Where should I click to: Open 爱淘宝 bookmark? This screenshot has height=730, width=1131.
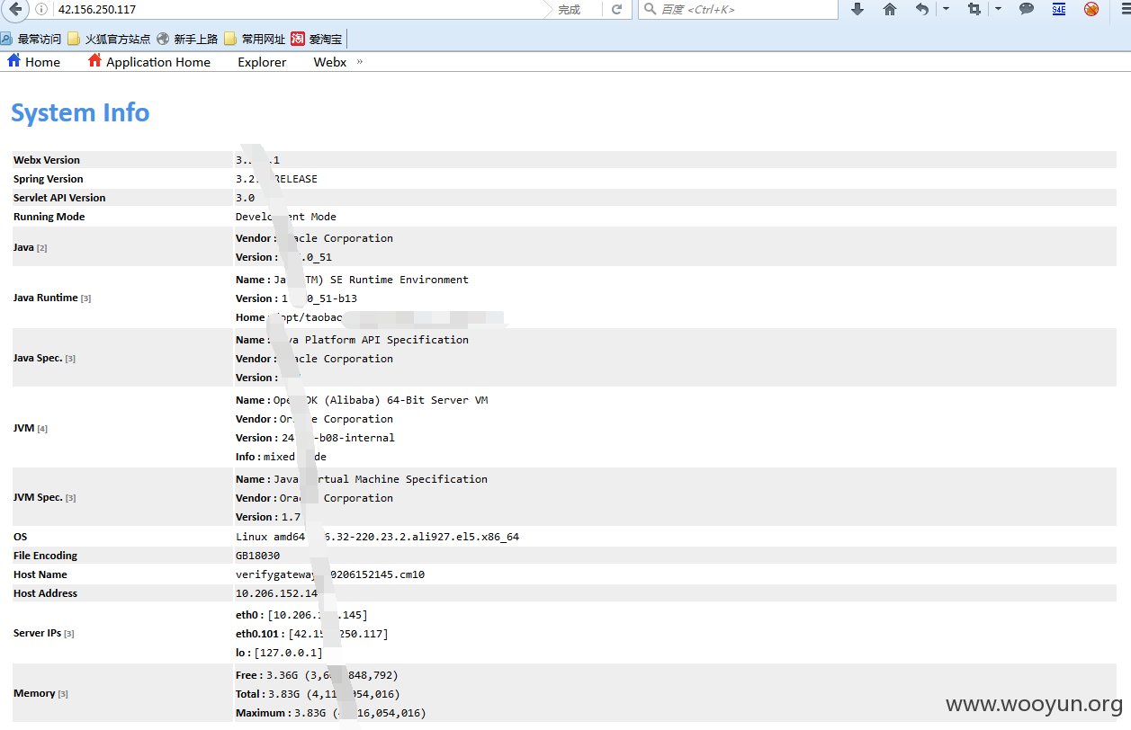coord(317,39)
